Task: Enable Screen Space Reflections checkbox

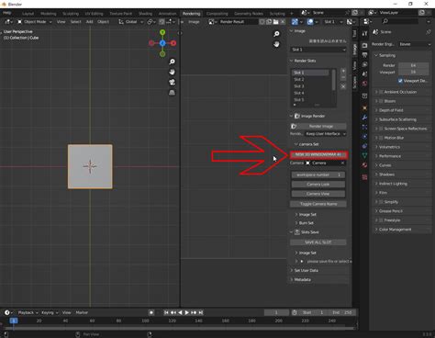Action: pyautogui.click(x=381, y=129)
